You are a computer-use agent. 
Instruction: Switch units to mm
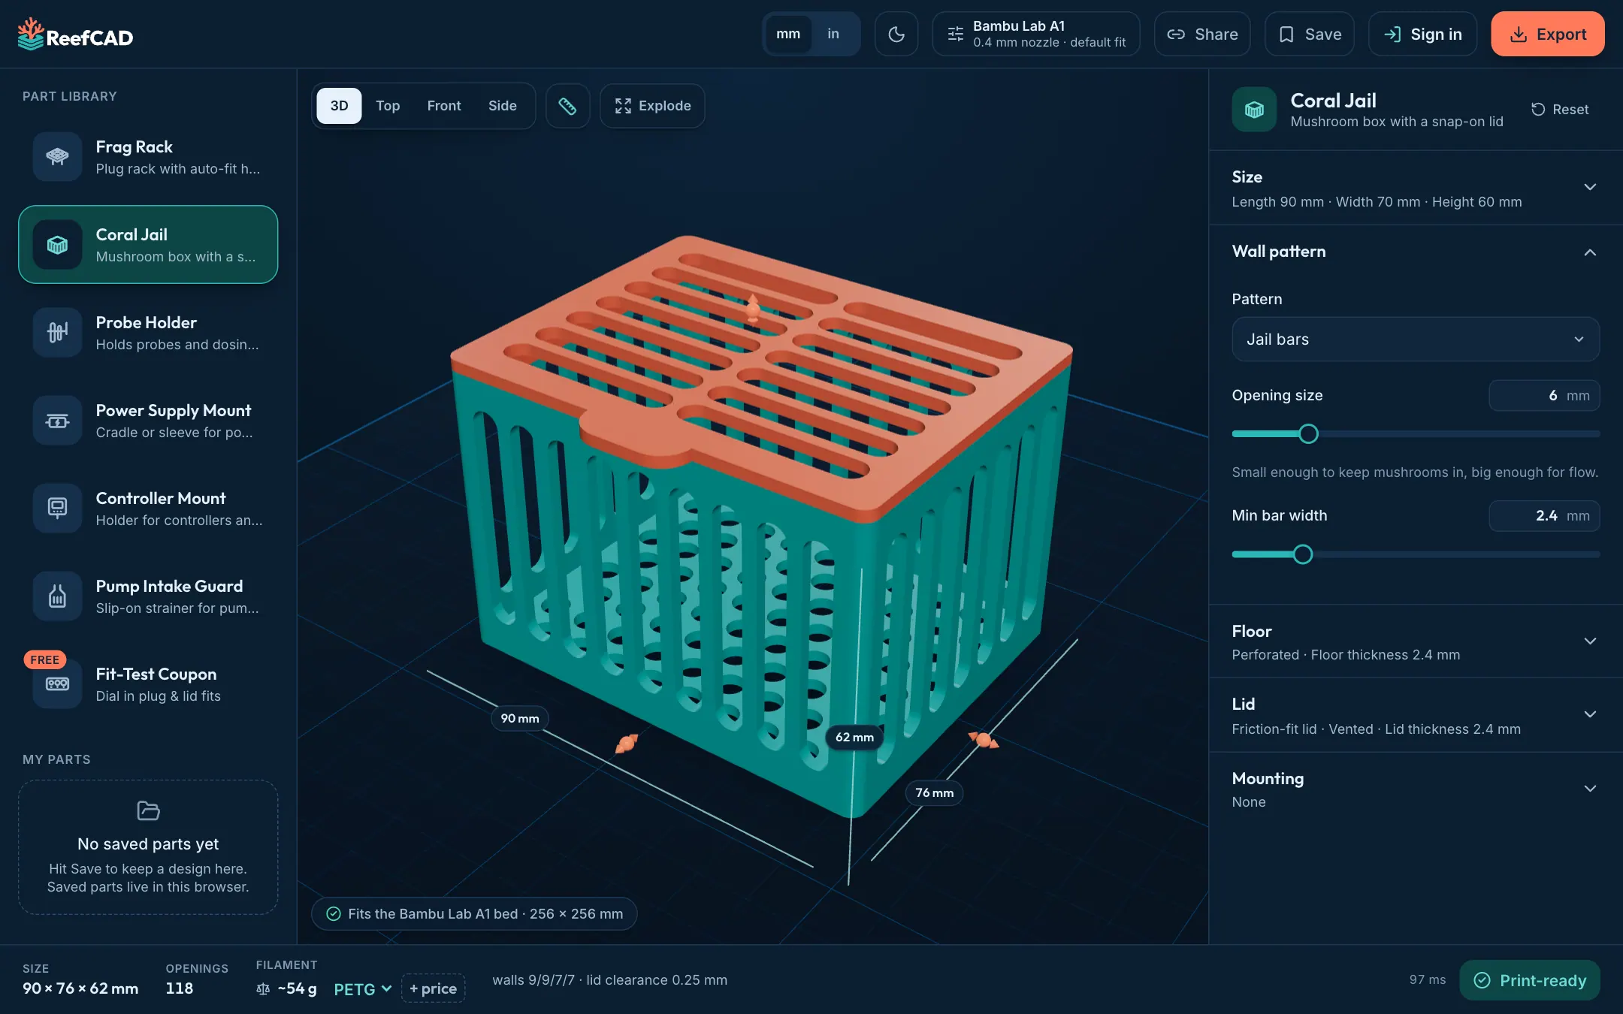(x=788, y=34)
